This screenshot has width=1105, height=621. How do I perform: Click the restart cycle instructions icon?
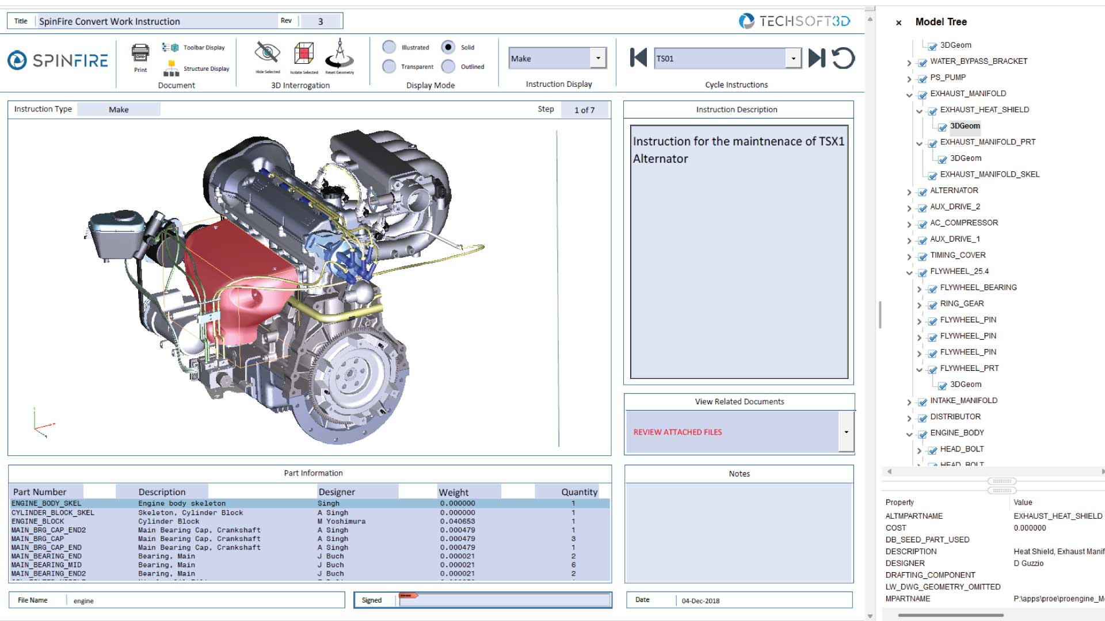(x=843, y=58)
